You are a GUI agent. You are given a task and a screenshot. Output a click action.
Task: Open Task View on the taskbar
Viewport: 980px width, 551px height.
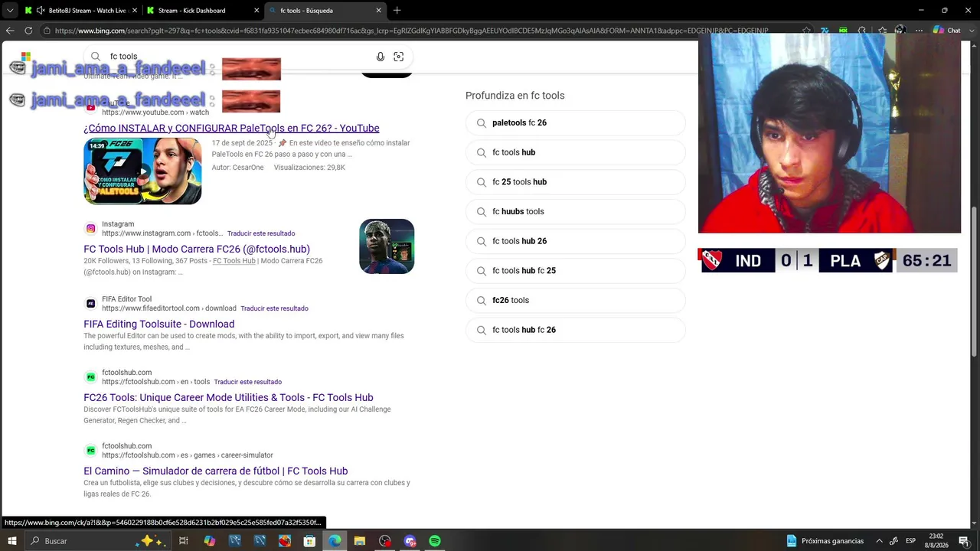184,541
